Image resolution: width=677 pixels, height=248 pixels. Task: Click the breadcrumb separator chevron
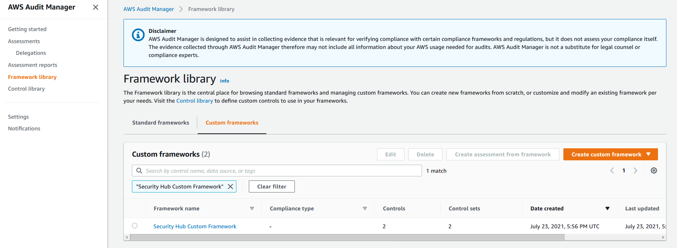tap(181, 9)
